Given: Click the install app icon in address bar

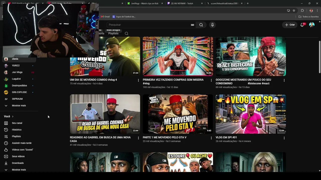Looking at the screenshot, I should pyautogui.click(x=288, y=10).
